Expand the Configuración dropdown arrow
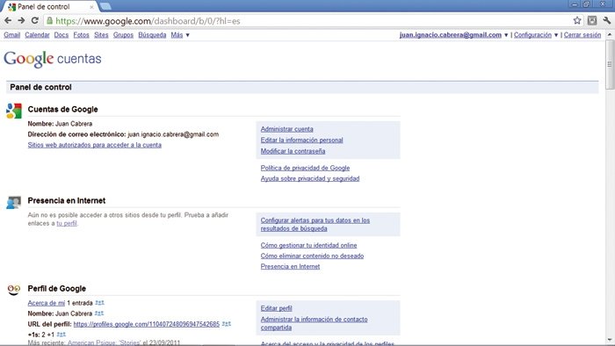This screenshot has width=615, height=346. tap(556, 35)
